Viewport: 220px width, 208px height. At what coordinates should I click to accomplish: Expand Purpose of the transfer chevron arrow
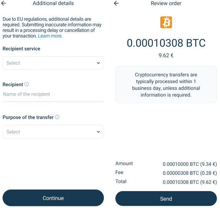tap(98, 132)
